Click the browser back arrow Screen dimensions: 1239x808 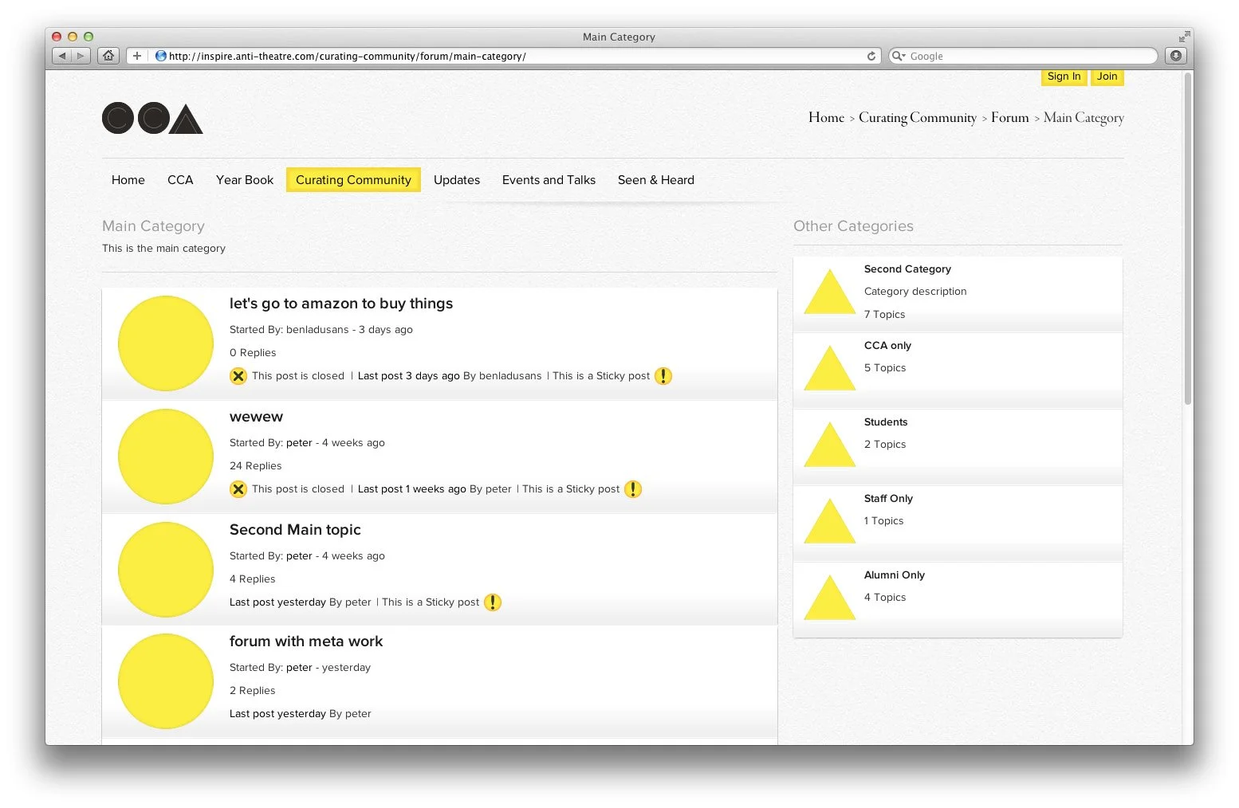(62, 56)
